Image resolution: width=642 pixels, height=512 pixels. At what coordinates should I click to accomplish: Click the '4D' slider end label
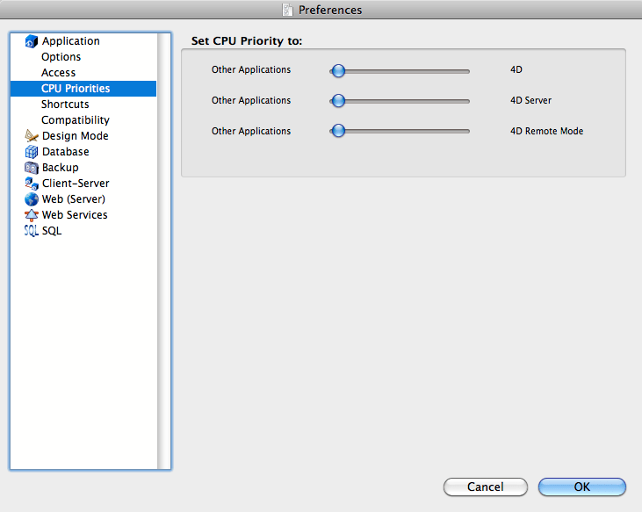(516, 69)
